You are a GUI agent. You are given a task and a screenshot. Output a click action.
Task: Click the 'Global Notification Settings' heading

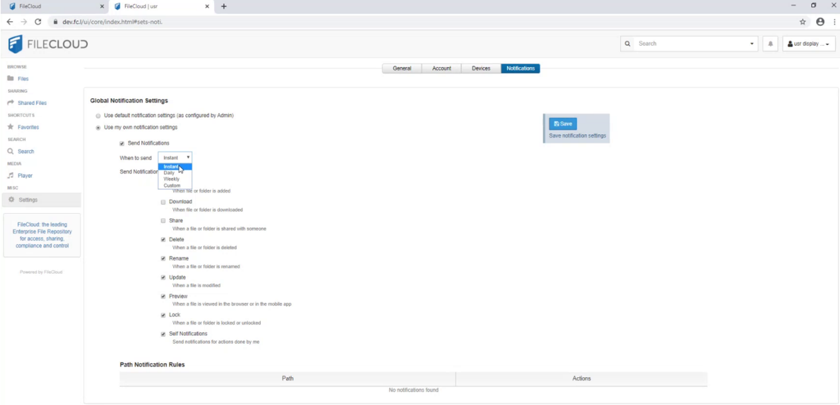[129, 101]
